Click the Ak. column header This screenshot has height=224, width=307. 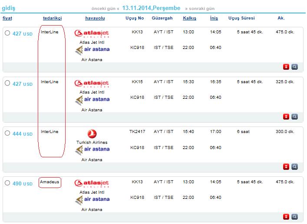click(281, 18)
